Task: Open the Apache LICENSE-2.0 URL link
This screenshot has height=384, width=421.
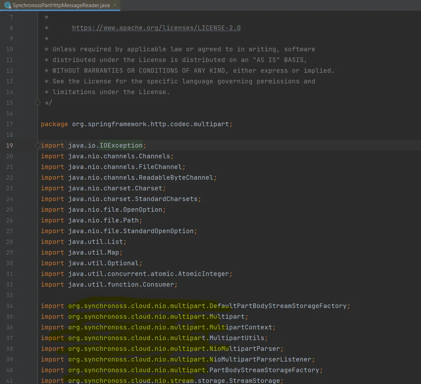Action: pyautogui.click(x=156, y=28)
